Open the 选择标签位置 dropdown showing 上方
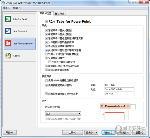The width and height of the screenshot is (150, 138). coord(63,113)
